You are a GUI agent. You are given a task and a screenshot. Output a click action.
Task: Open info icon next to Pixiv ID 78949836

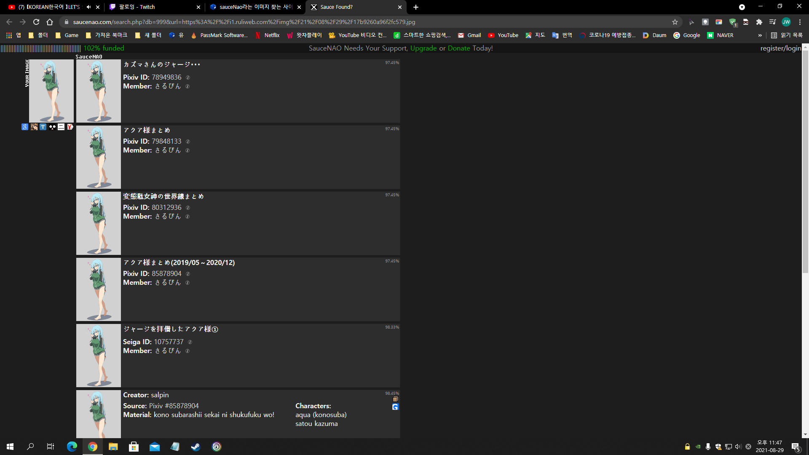click(188, 78)
